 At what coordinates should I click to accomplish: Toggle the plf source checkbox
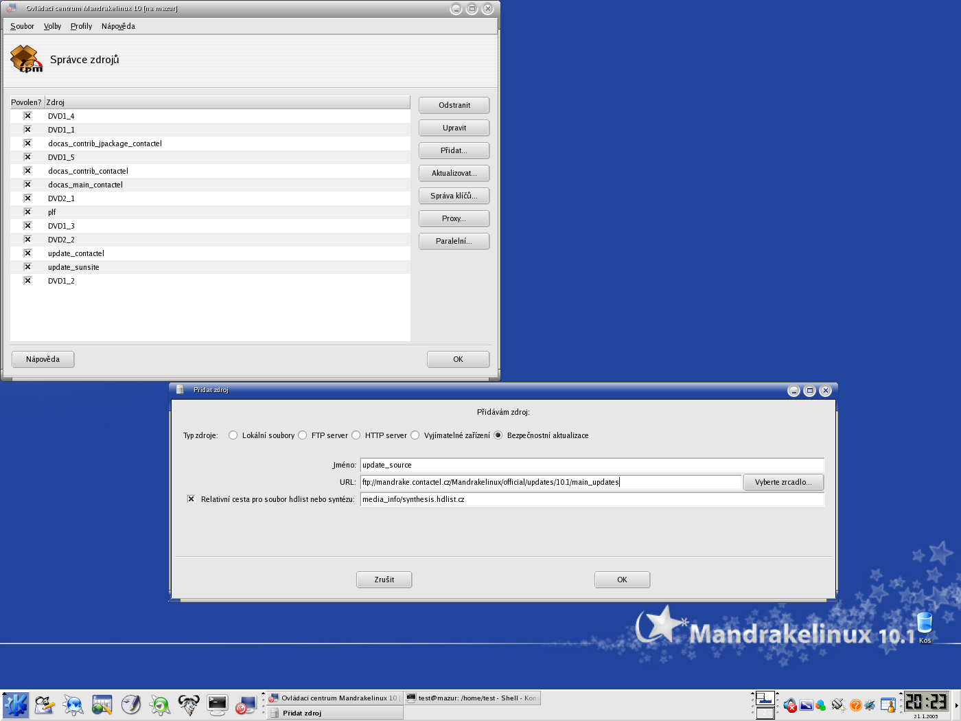tap(27, 212)
